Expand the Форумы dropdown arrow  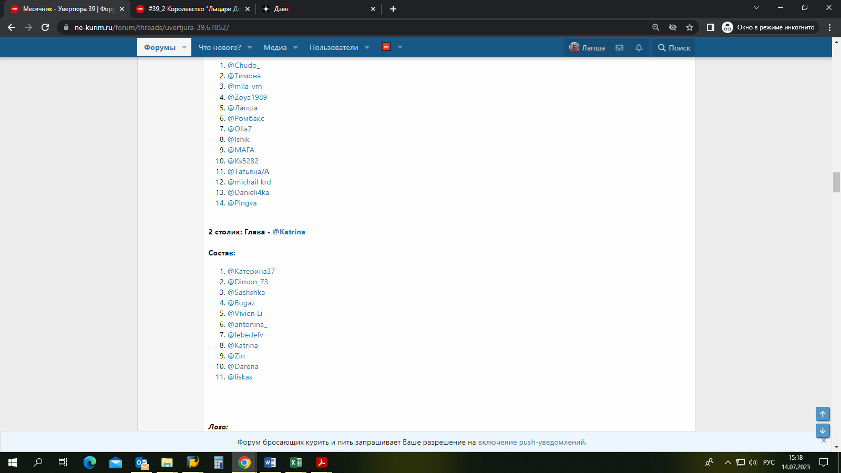(x=184, y=47)
